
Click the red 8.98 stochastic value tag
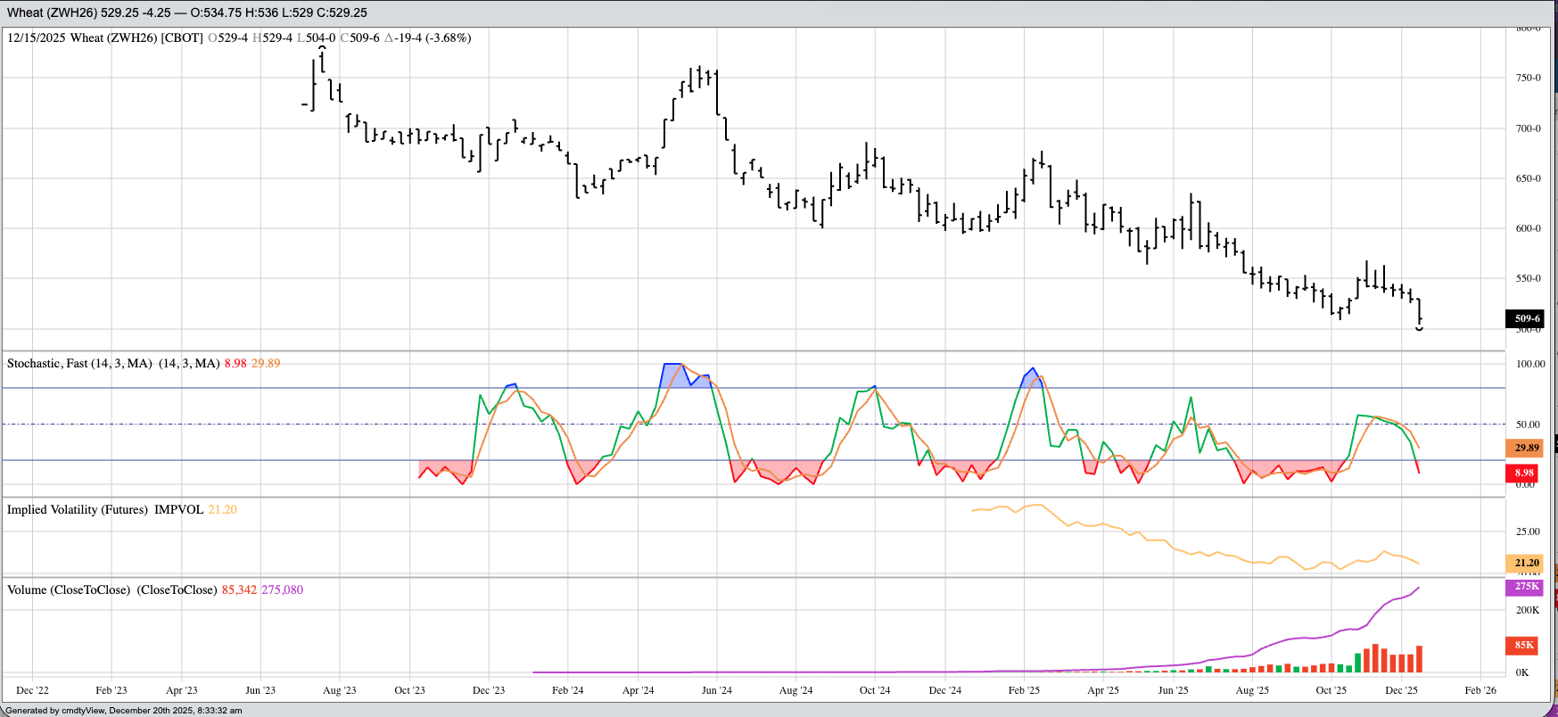coord(1524,473)
